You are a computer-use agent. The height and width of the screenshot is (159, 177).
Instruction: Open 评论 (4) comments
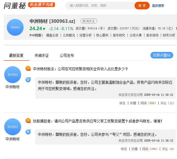coord(168,149)
